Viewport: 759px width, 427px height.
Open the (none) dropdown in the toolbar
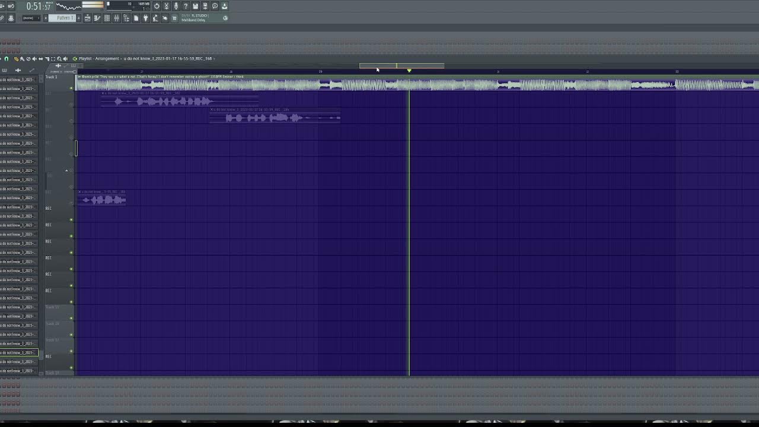(31, 18)
